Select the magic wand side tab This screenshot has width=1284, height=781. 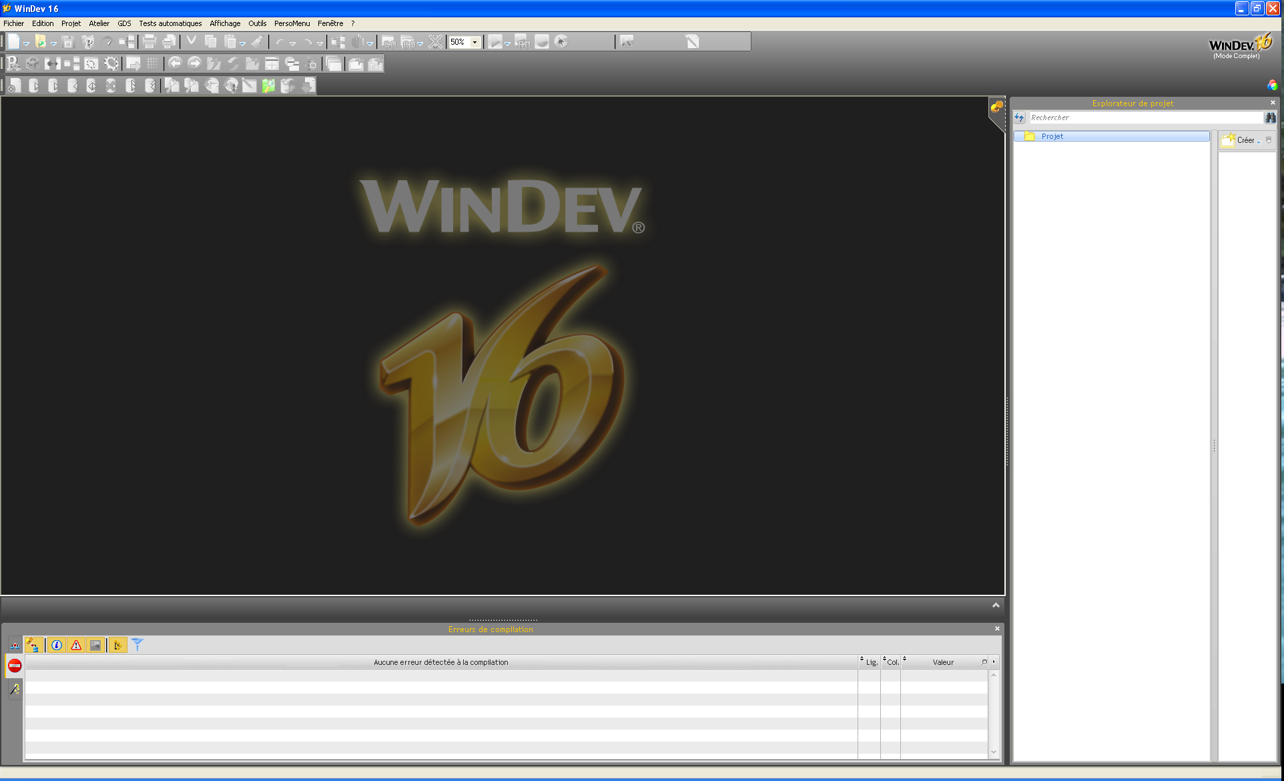point(14,690)
